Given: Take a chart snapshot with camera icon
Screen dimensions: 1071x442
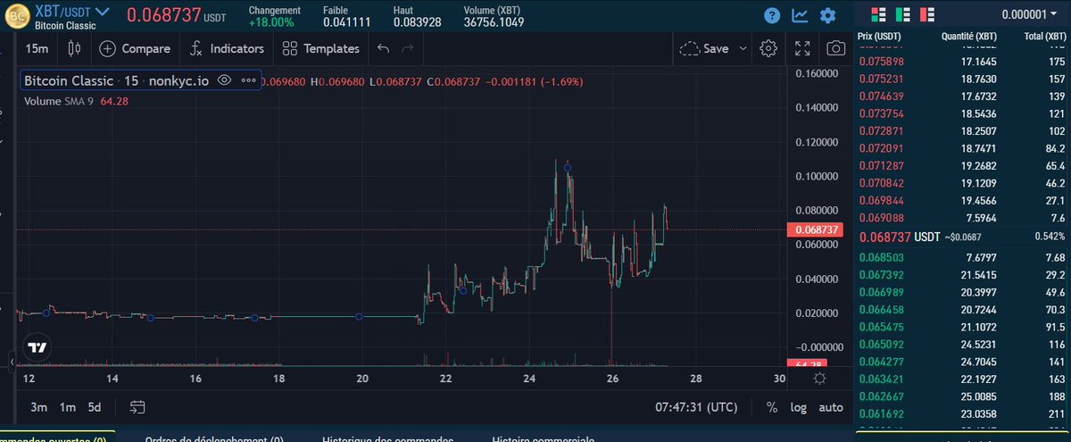Looking at the screenshot, I should tap(835, 48).
